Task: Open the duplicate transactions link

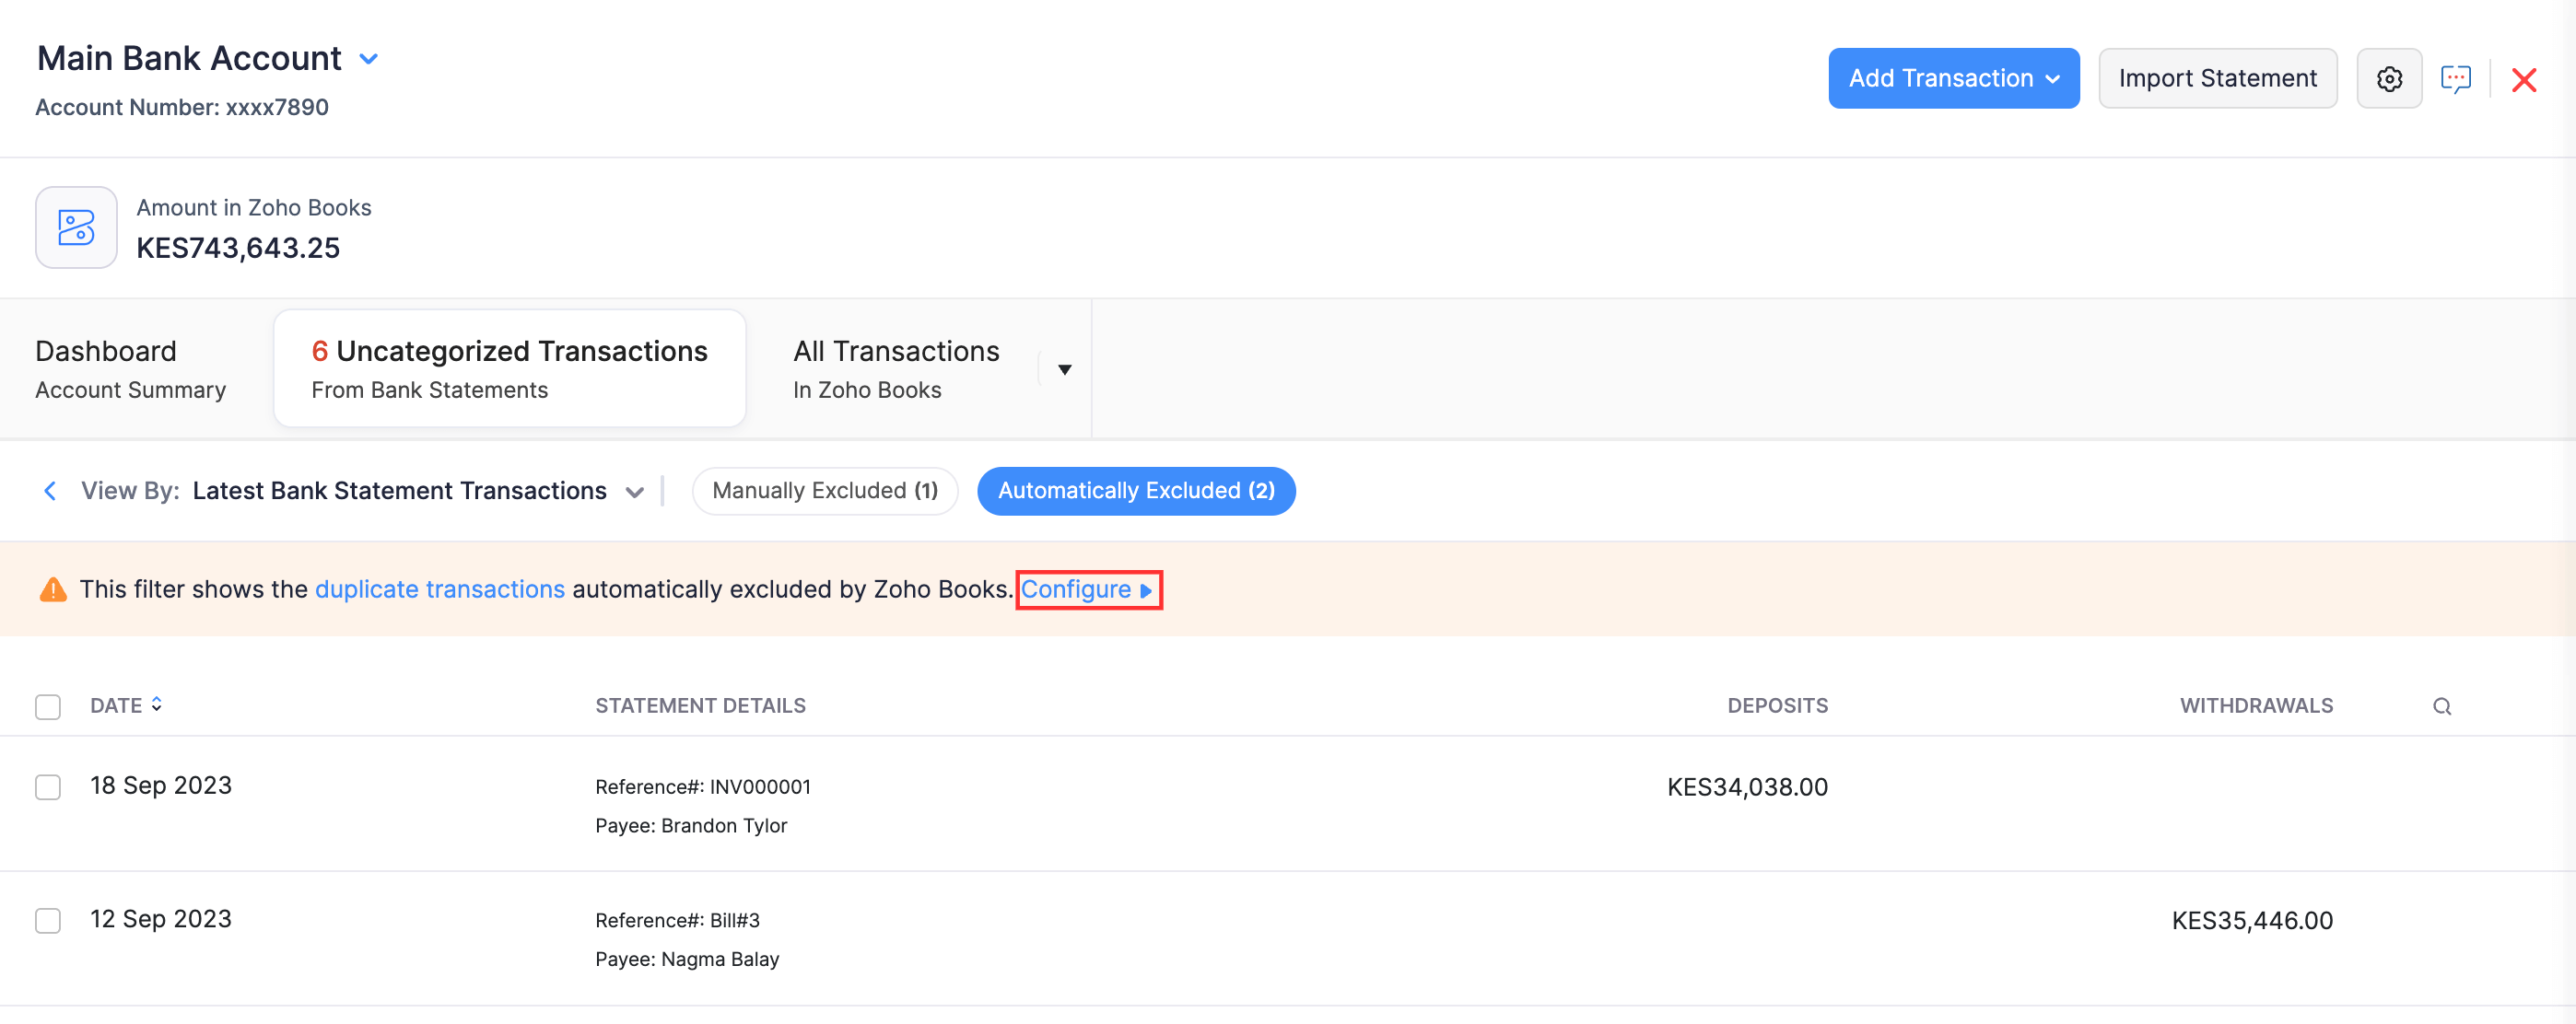Action: [440, 588]
